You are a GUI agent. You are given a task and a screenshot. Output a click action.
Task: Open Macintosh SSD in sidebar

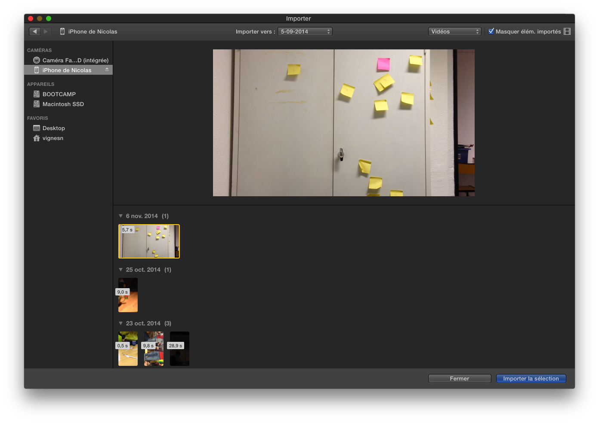point(68,104)
